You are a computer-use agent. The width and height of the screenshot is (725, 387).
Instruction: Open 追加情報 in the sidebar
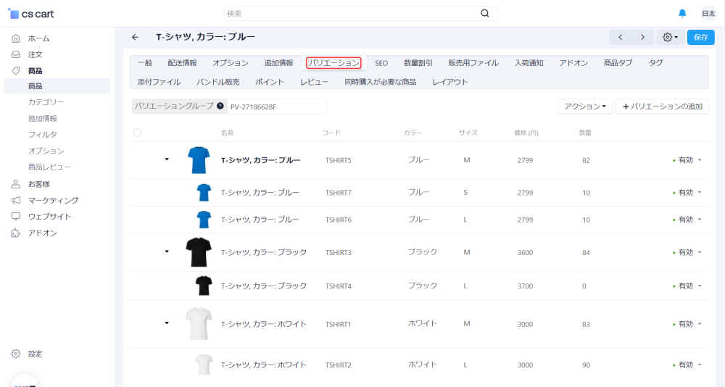click(x=42, y=118)
